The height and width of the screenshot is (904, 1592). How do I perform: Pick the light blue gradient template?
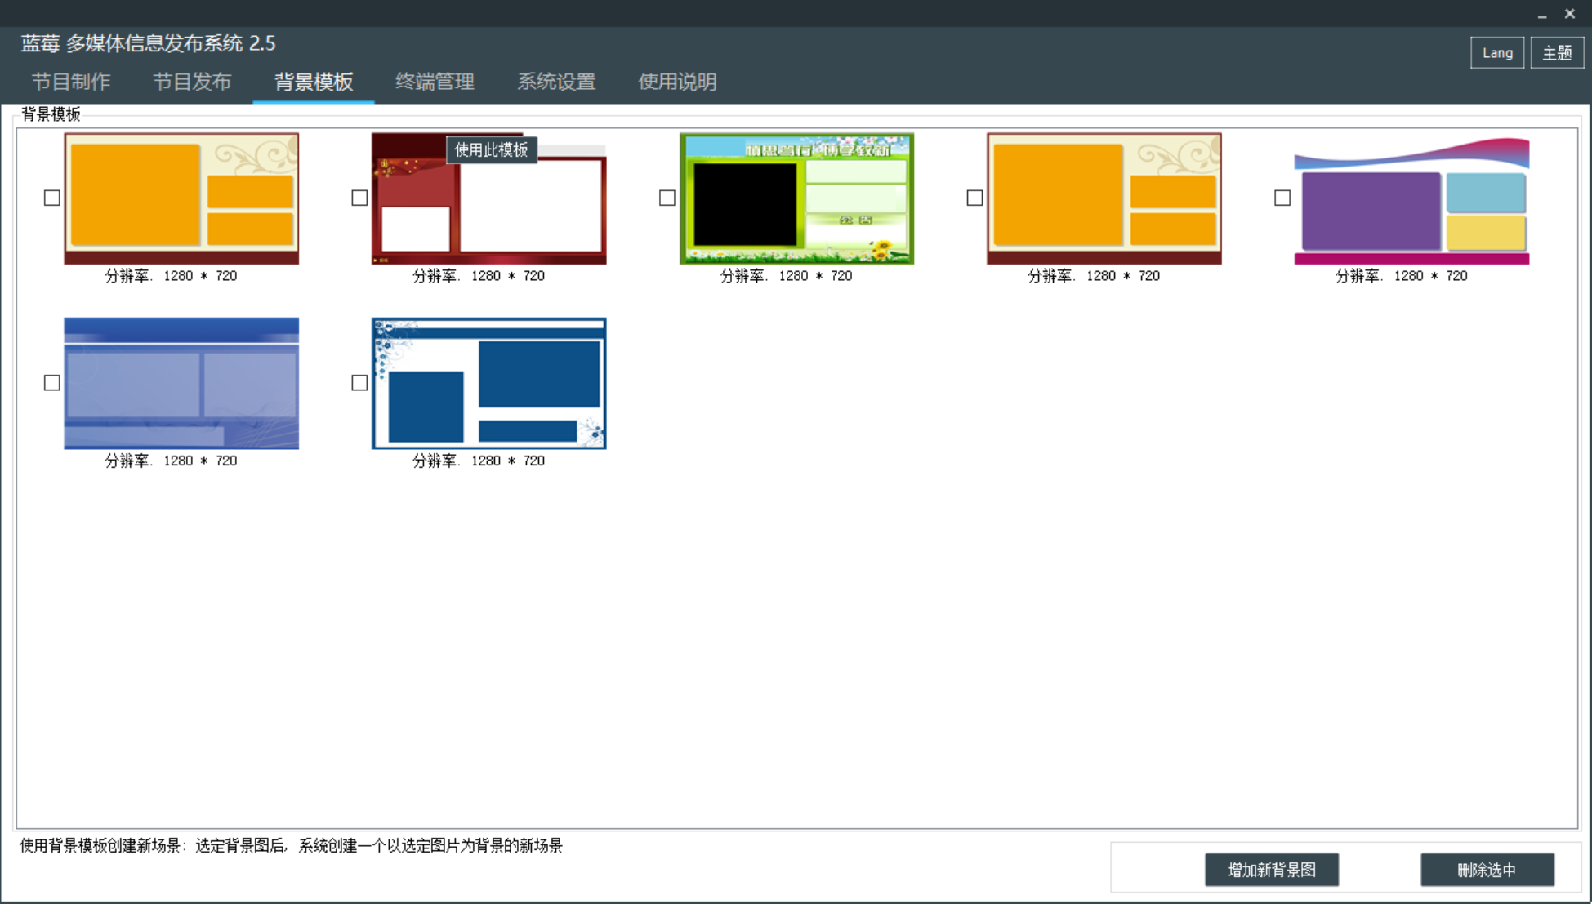coord(181,383)
